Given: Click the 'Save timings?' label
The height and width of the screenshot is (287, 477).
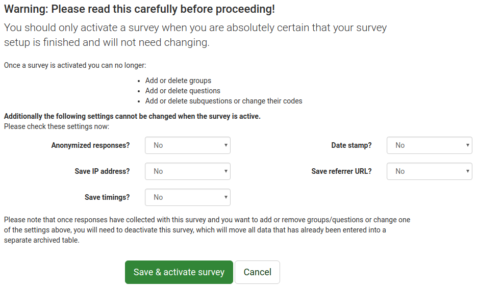Looking at the screenshot, I should pyautogui.click(x=107, y=197).
